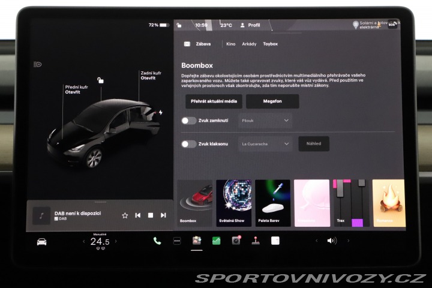Open the car controls icon
This screenshot has height=288, width=432.
click(x=41, y=242)
